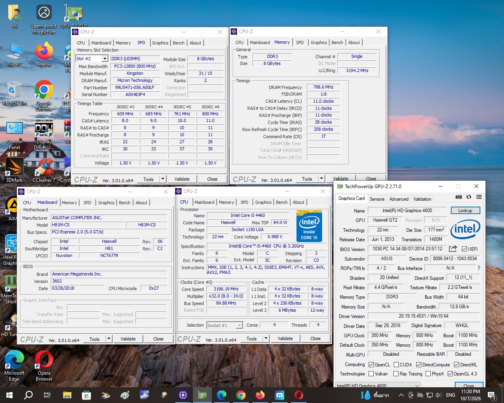Select the 3DMark desktop shortcut
This screenshot has height=403, width=504.
(14, 170)
